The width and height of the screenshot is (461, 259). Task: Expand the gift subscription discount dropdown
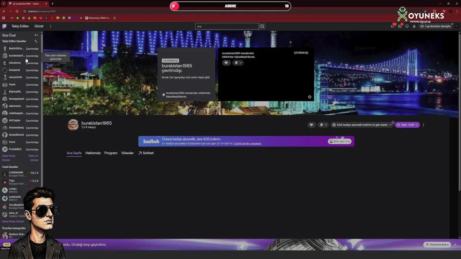coord(390,125)
